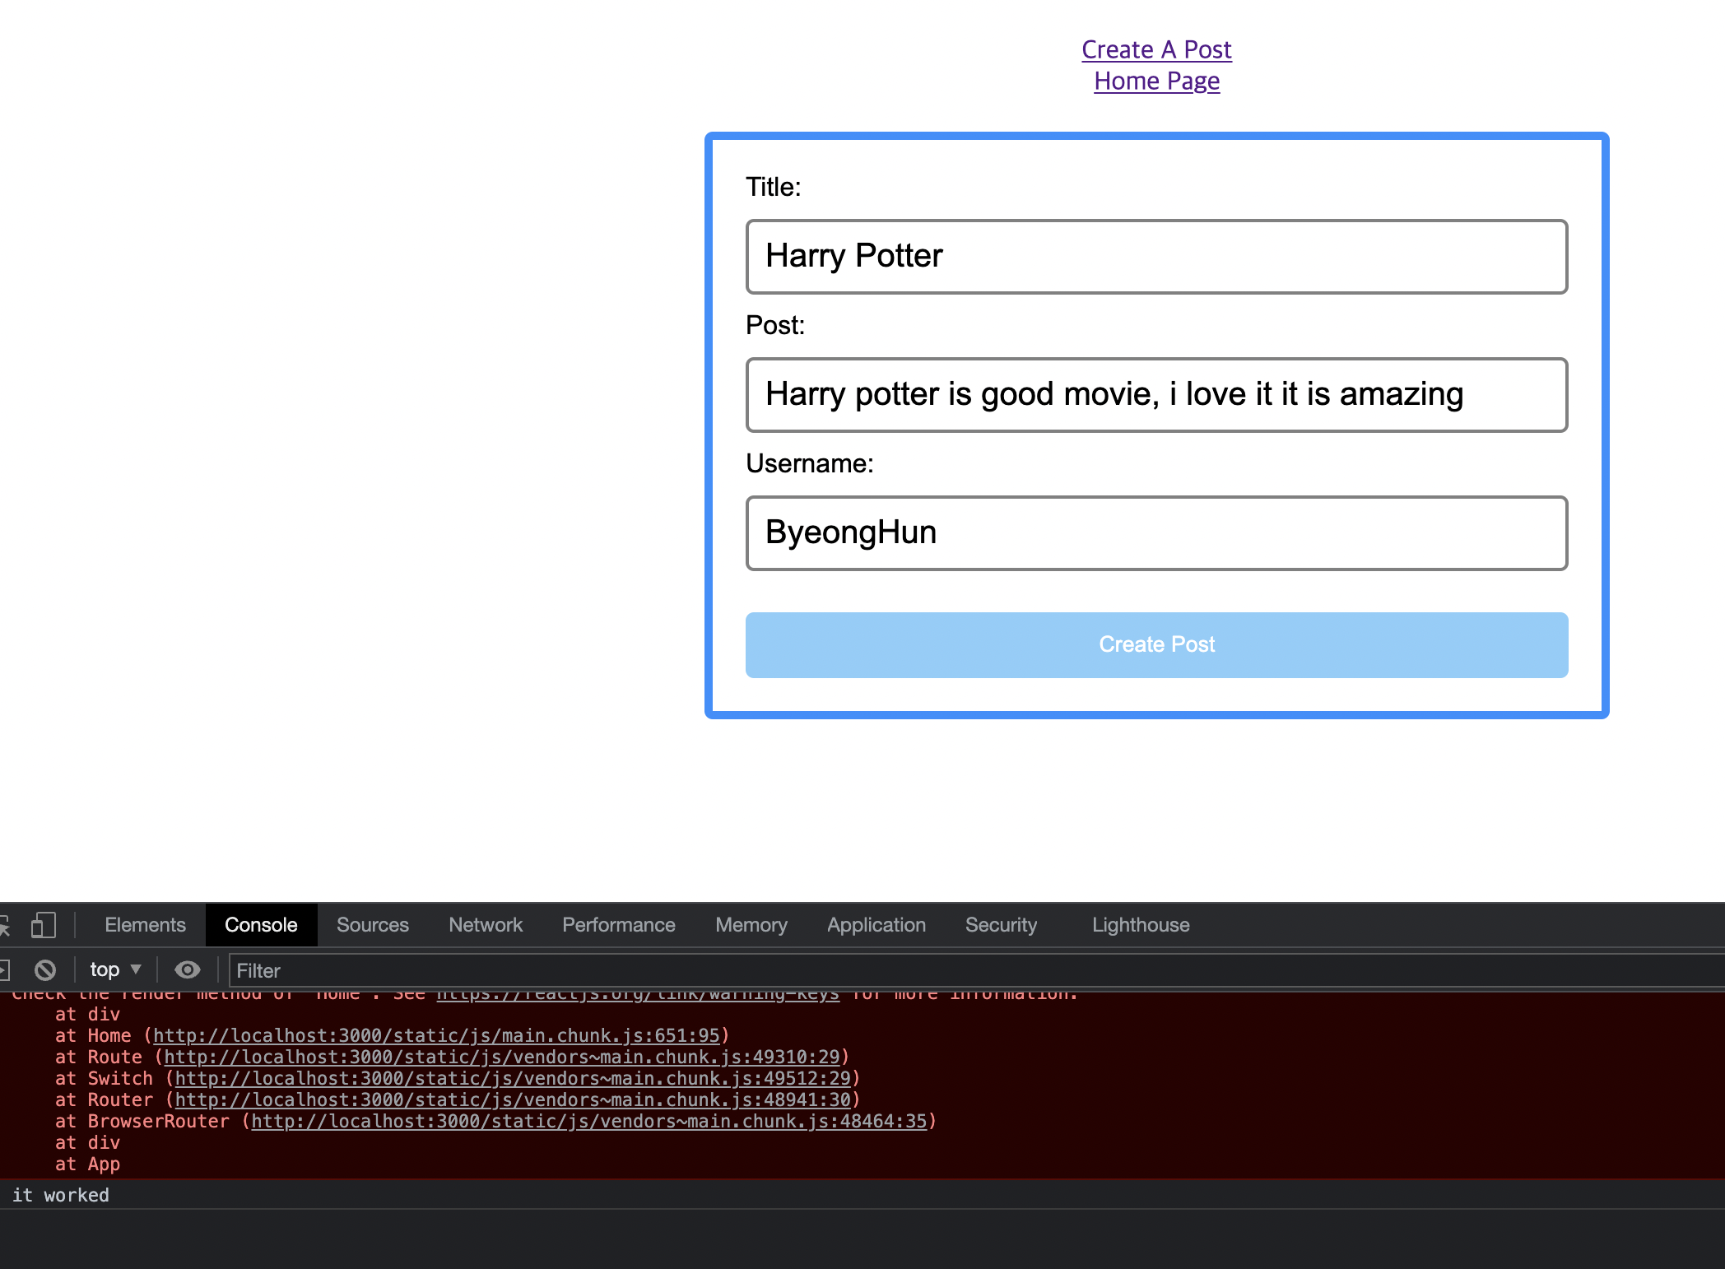Open reactjs.org warning-keys link
This screenshot has height=1269, width=1725.
(x=637, y=995)
